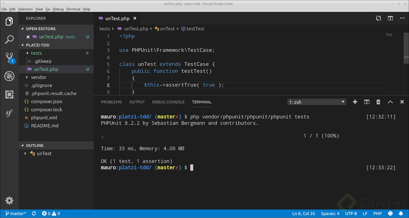This screenshot has width=409, height=218.
Task: Open the Search view icon
Action: tap(9, 40)
